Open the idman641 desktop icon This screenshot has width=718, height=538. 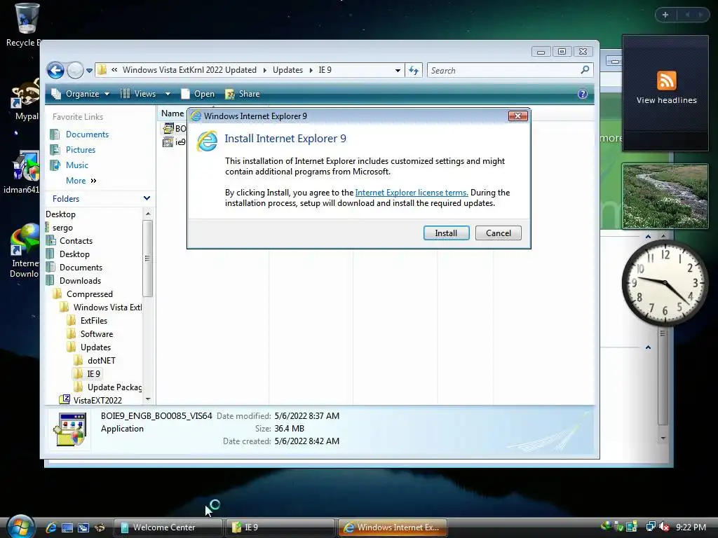coord(22,172)
